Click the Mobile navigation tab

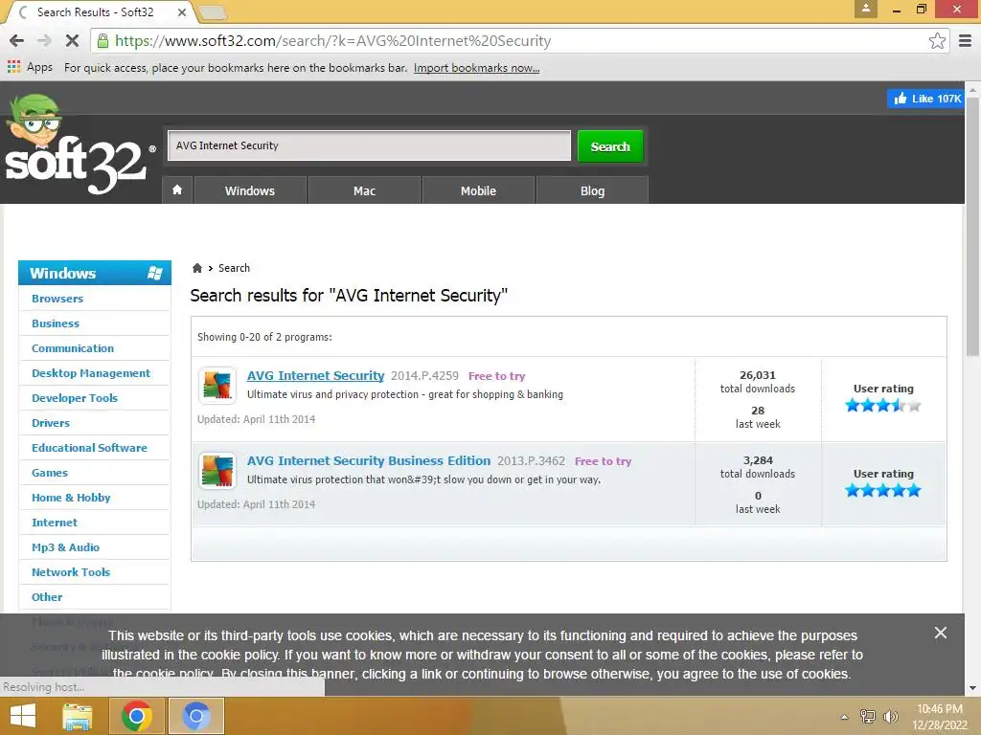478,190
